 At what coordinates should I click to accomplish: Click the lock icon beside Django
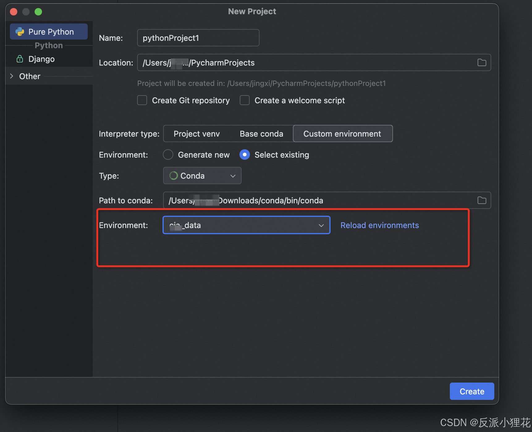(x=20, y=59)
